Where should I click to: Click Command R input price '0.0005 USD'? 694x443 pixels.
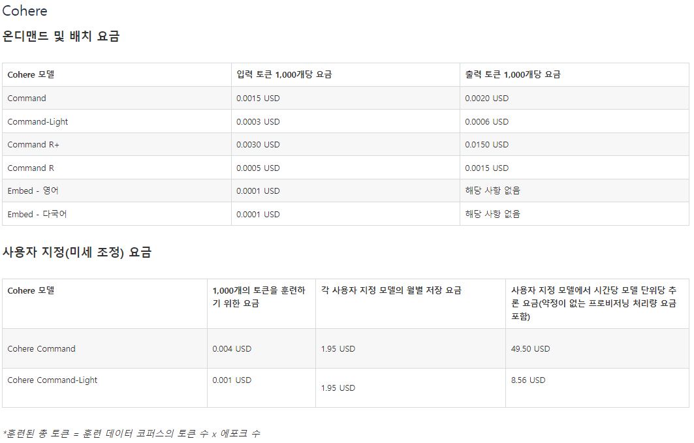[258, 168]
